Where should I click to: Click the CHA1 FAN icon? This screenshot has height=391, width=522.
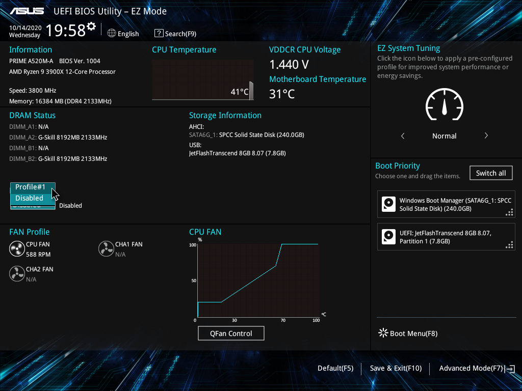pos(106,249)
